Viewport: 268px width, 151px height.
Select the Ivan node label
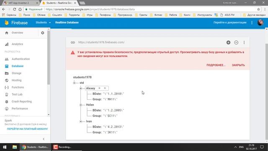click(89, 121)
